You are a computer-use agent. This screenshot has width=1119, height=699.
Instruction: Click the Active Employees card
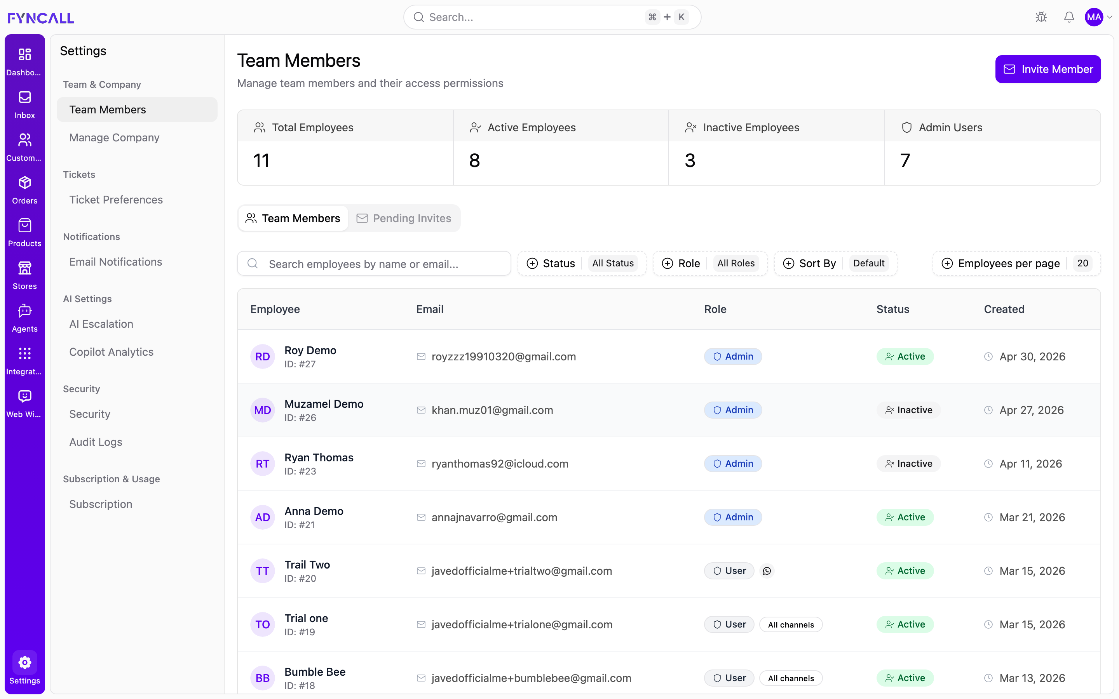click(x=561, y=148)
